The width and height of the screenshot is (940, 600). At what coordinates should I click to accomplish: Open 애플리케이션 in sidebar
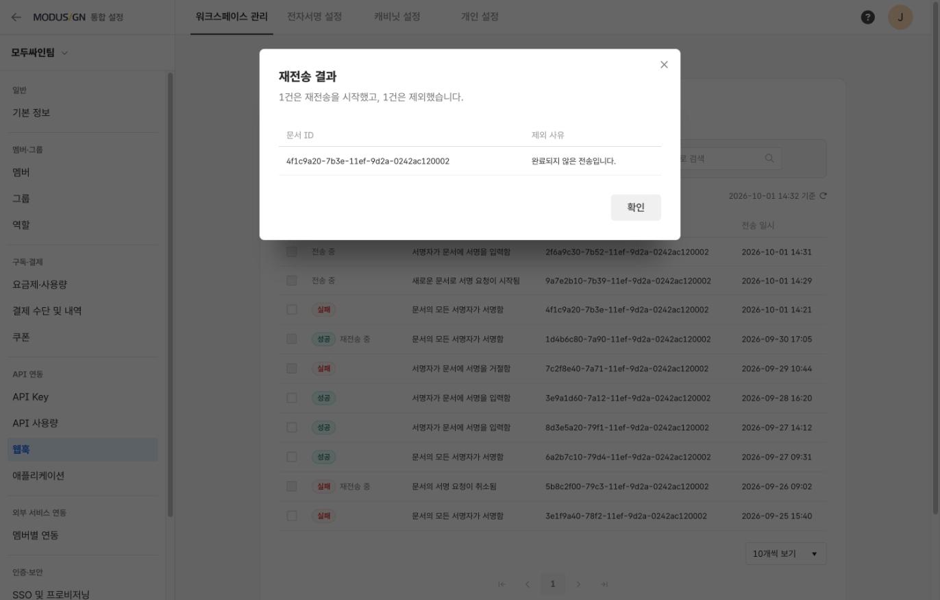coord(83,475)
